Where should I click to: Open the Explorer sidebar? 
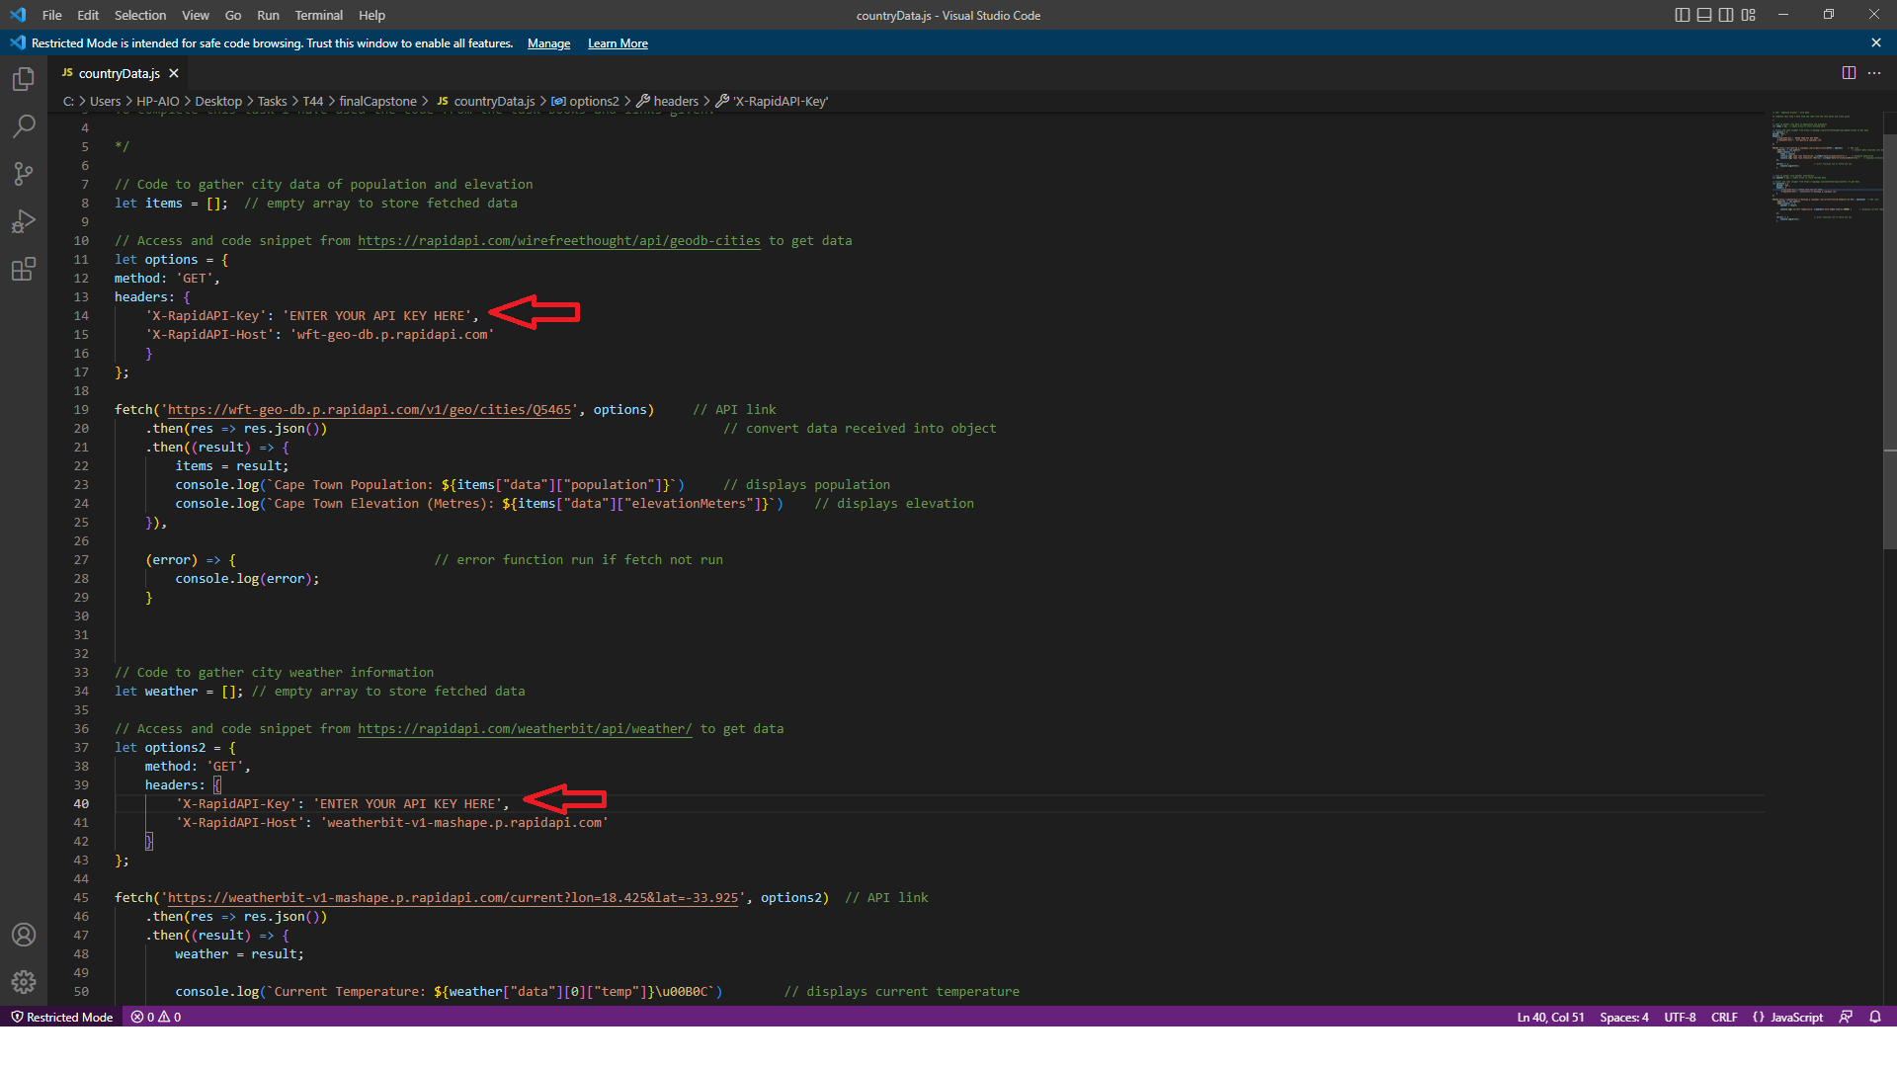click(x=23, y=79)
